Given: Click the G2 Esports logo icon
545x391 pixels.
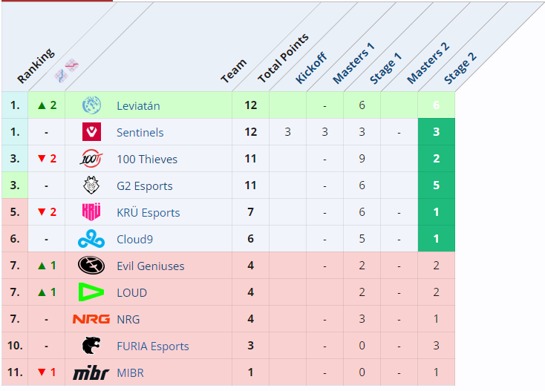Looking at the screenshot, I should click(91, 185).
